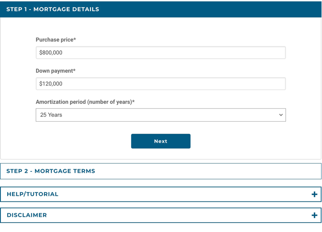Switch to the Step 2 Mortgage Terms title
This screenshot has width=322, height=232.
[x=51, y=171]
